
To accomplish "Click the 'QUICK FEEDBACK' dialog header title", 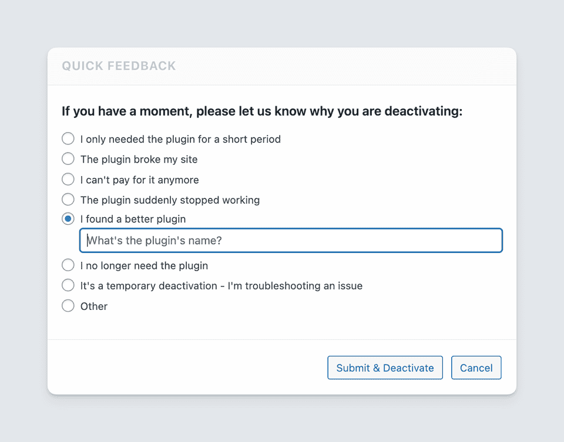I will click(x=119, y=66).
